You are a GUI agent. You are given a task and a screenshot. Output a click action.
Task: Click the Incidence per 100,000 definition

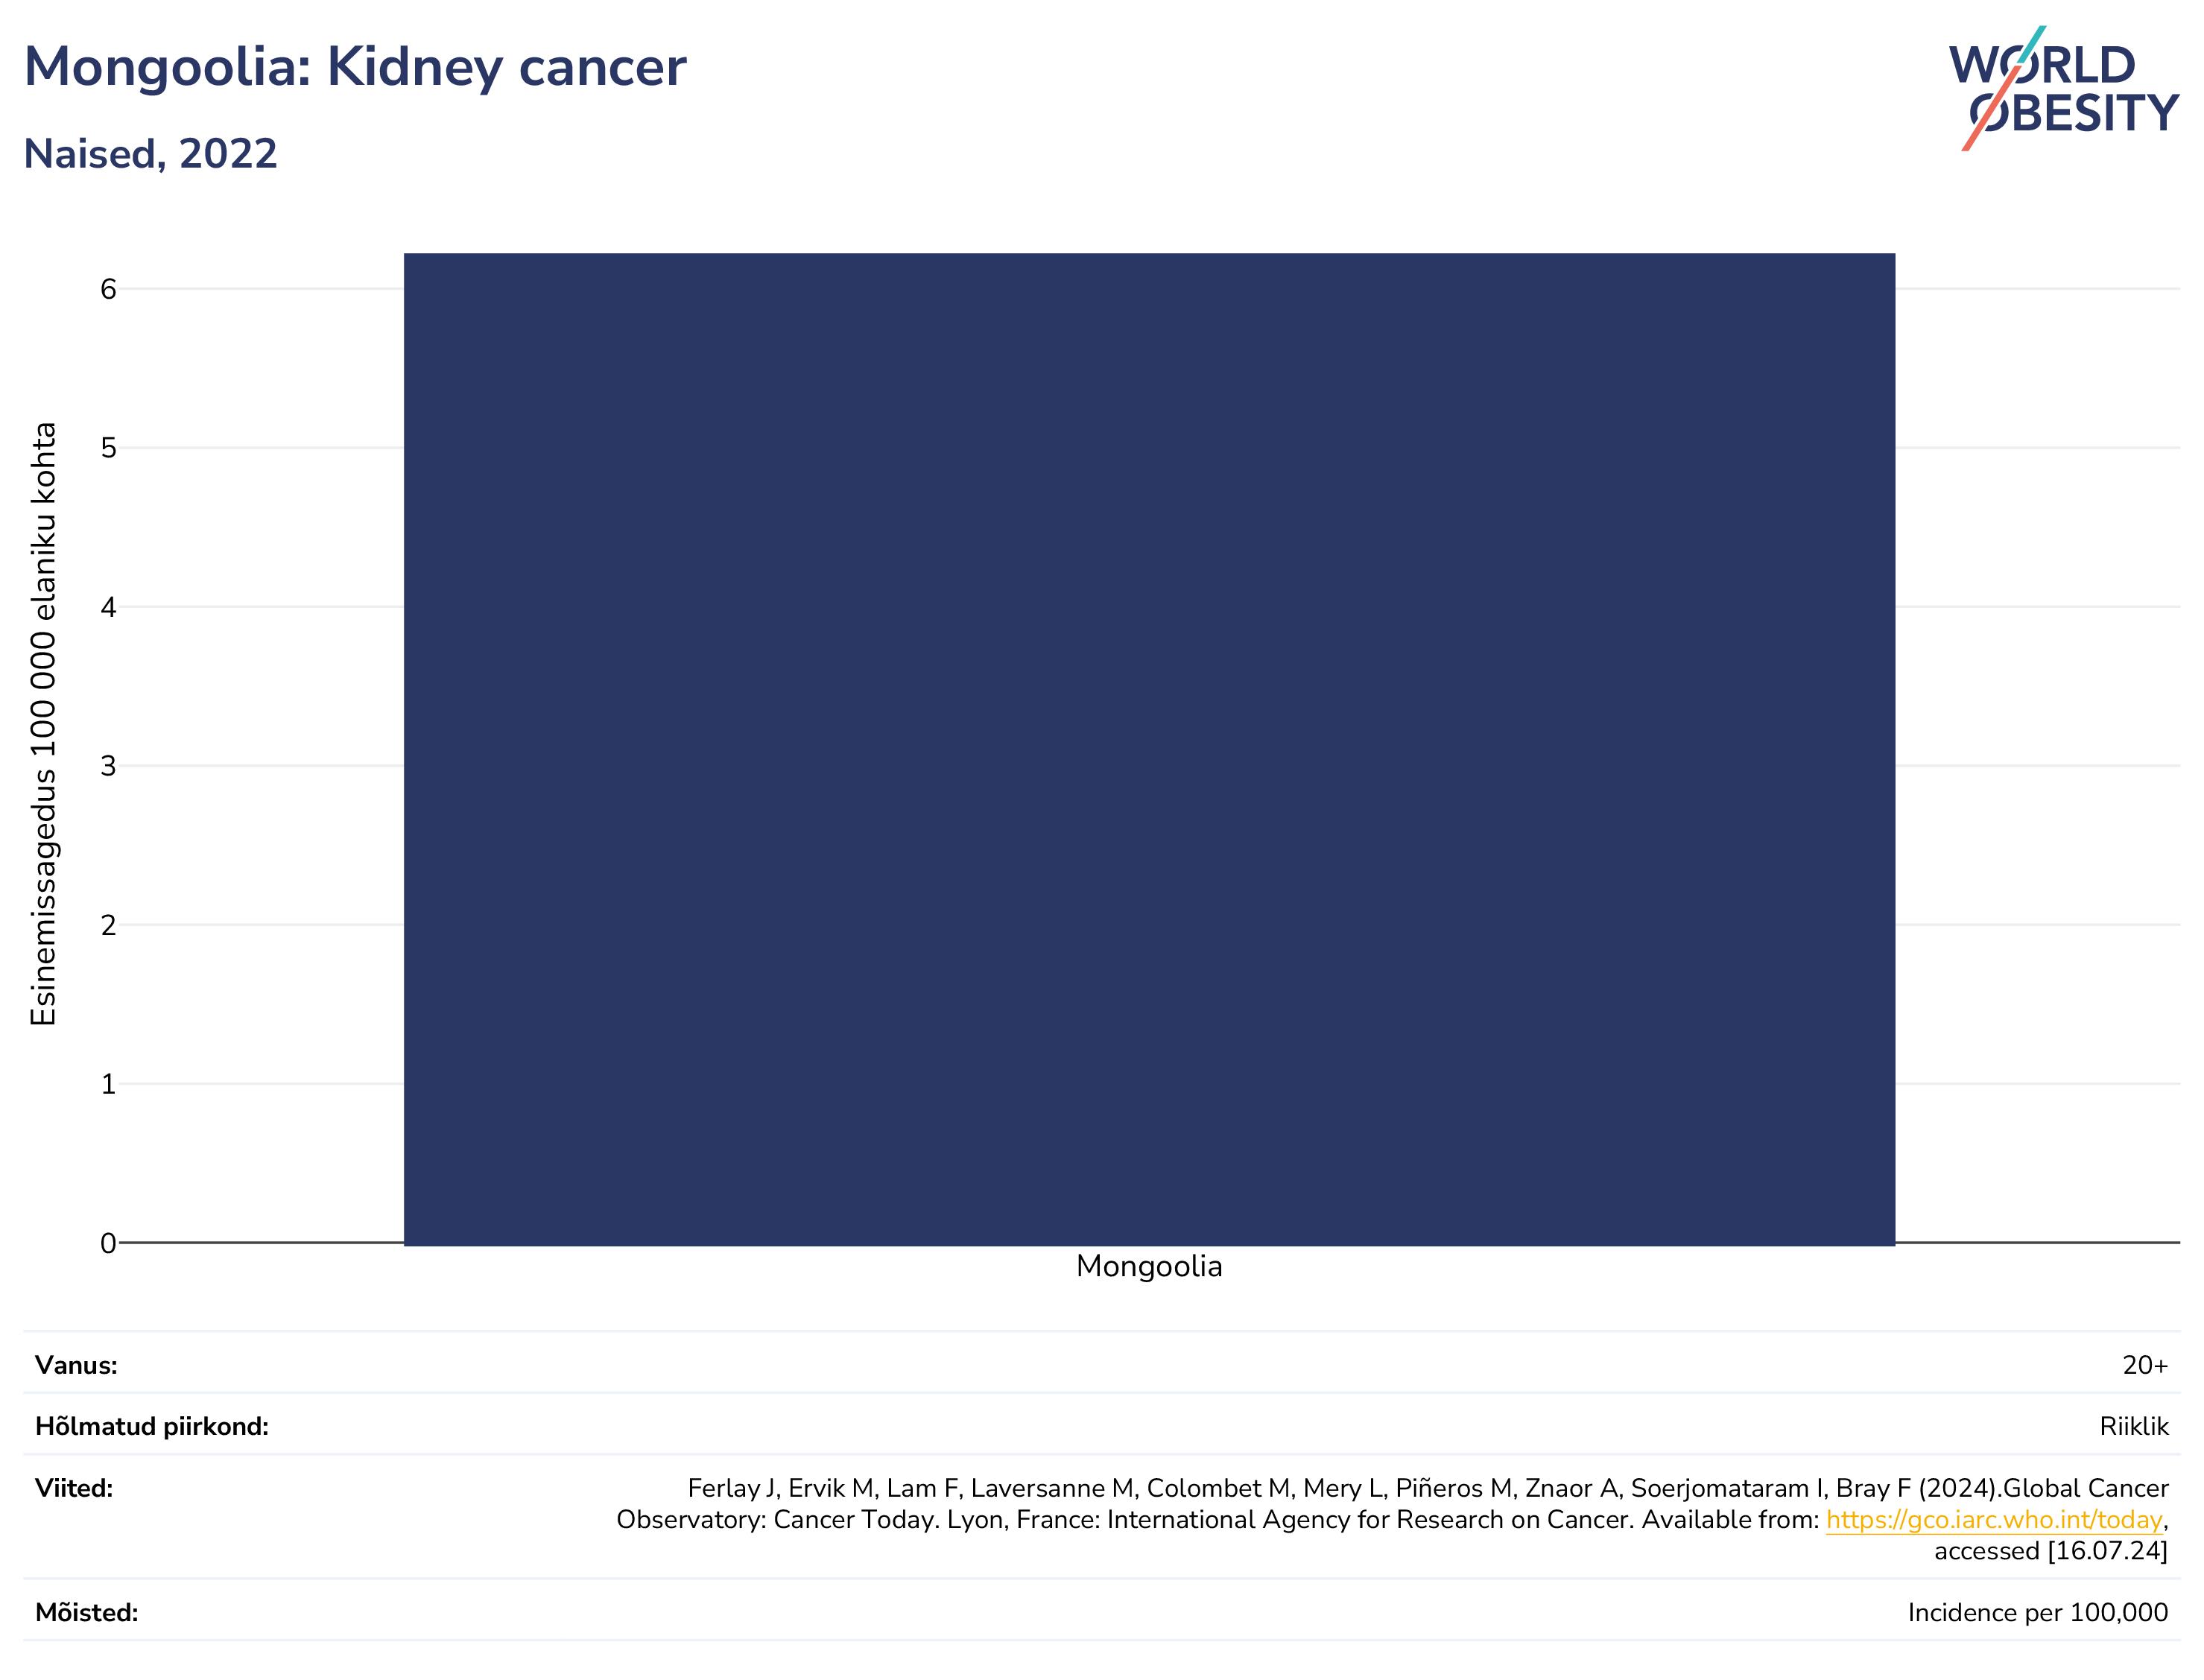(2038, 1613)
